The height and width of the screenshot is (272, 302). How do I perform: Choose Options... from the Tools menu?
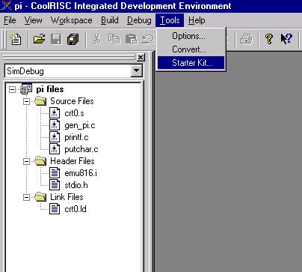pyautogui.click(x=191, y=36)
